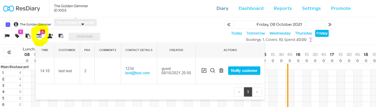Screen dimensions: 376x107
Task: Open the Dashboard menu
Action: (251, 8)
